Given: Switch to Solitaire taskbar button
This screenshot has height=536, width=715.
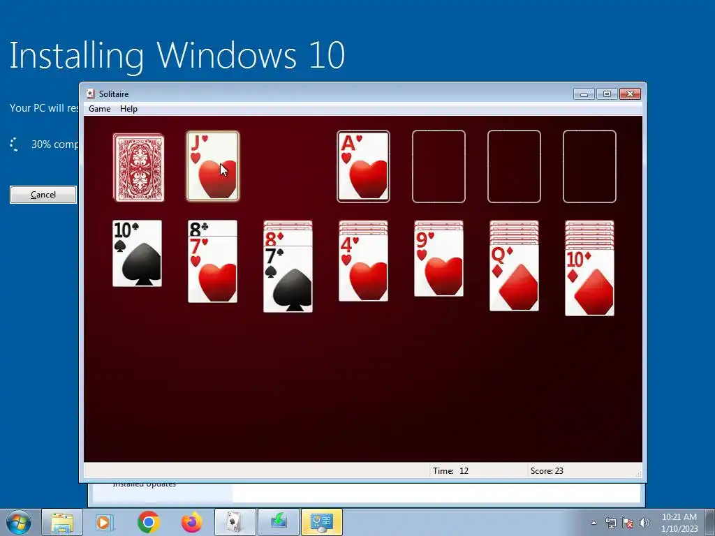Looking at the screenshot, I should (x=235, y=522).
